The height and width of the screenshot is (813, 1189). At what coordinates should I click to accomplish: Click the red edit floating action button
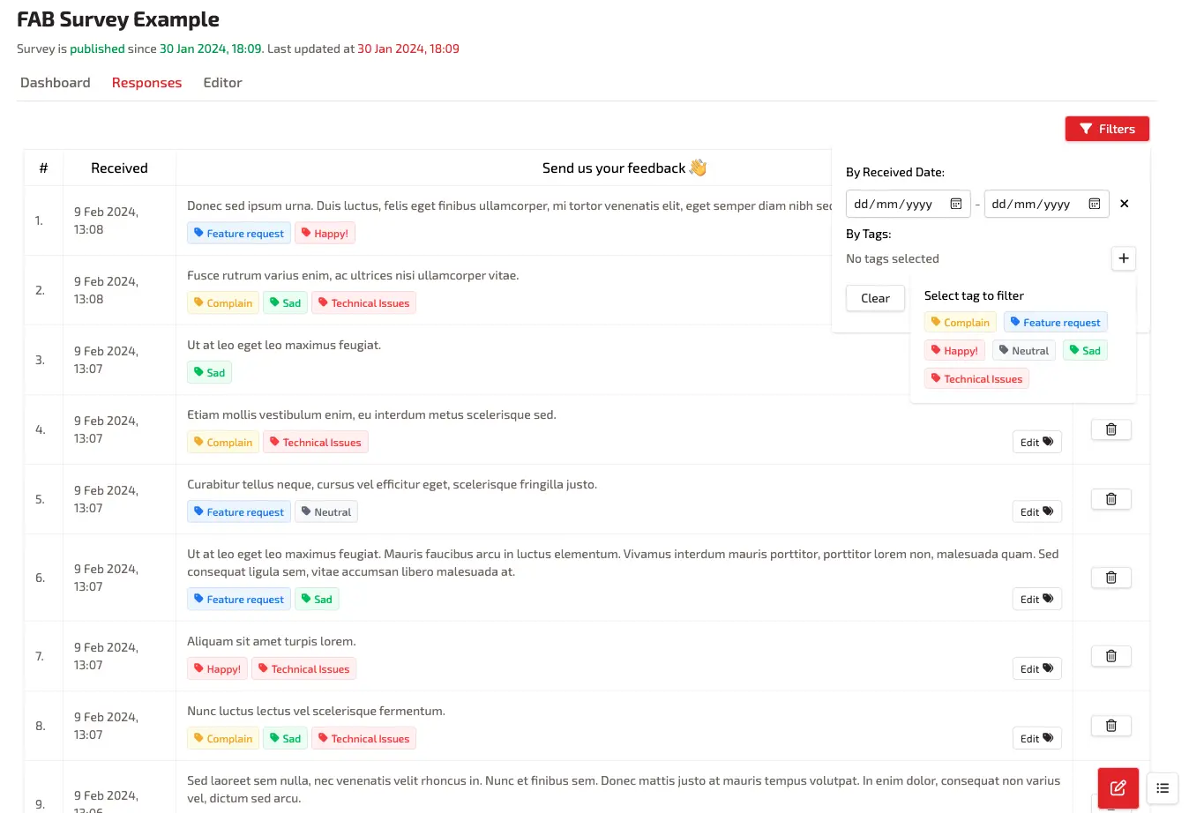[1118, 787]
